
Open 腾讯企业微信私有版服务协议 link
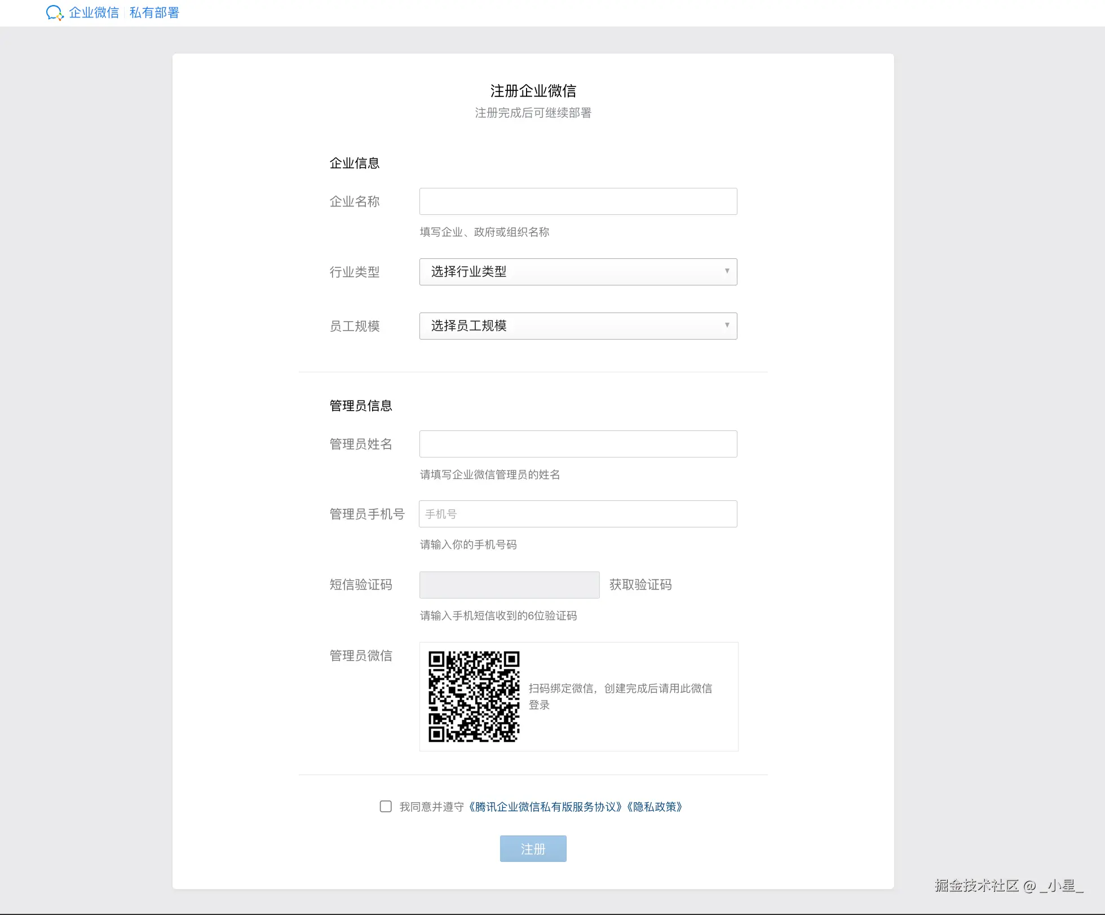[x=545, y=807]
